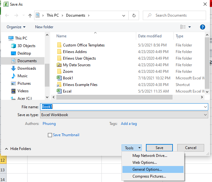
Task: Select the 3D Objects cube icon
Action: 13,46
